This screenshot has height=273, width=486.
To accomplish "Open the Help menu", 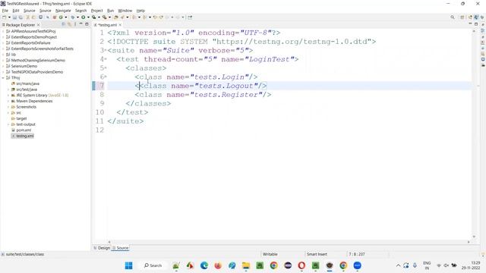I will pos(140,11).
